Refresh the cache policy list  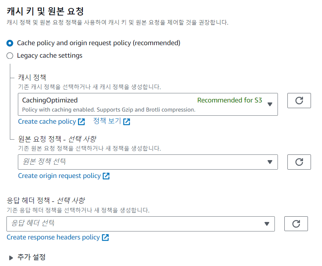pyautogui.click(x=299, y=101)
